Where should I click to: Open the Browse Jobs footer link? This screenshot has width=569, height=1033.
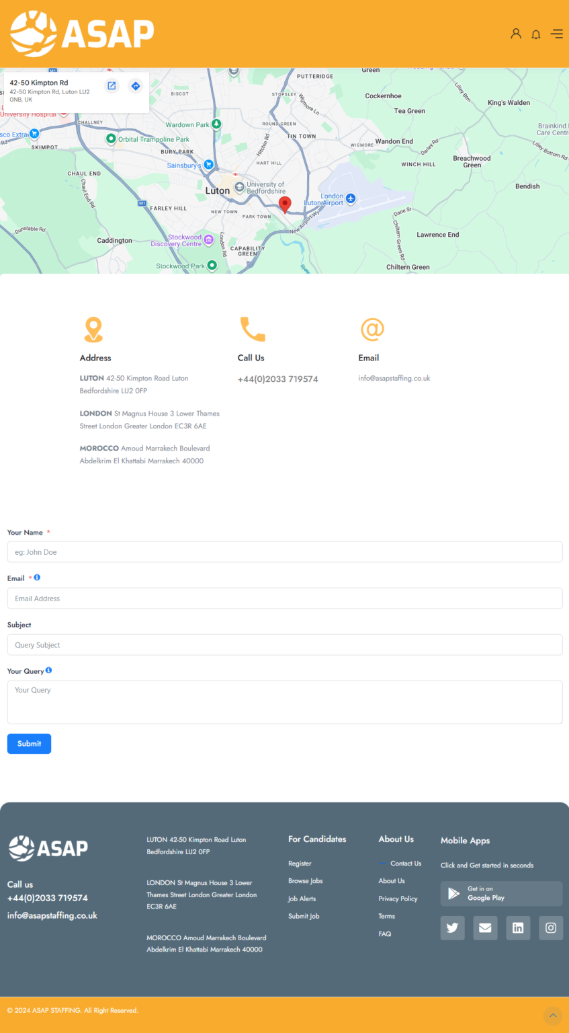click(306, 881)
